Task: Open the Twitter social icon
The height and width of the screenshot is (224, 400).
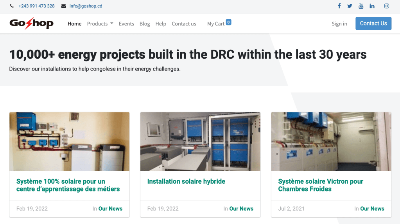Action: 350,6
